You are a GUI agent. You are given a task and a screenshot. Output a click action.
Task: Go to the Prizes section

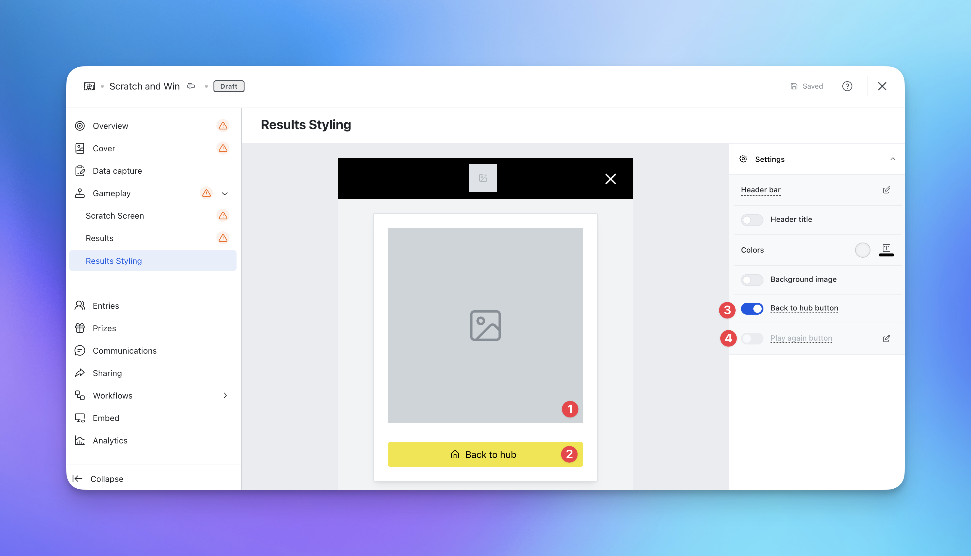104,328
